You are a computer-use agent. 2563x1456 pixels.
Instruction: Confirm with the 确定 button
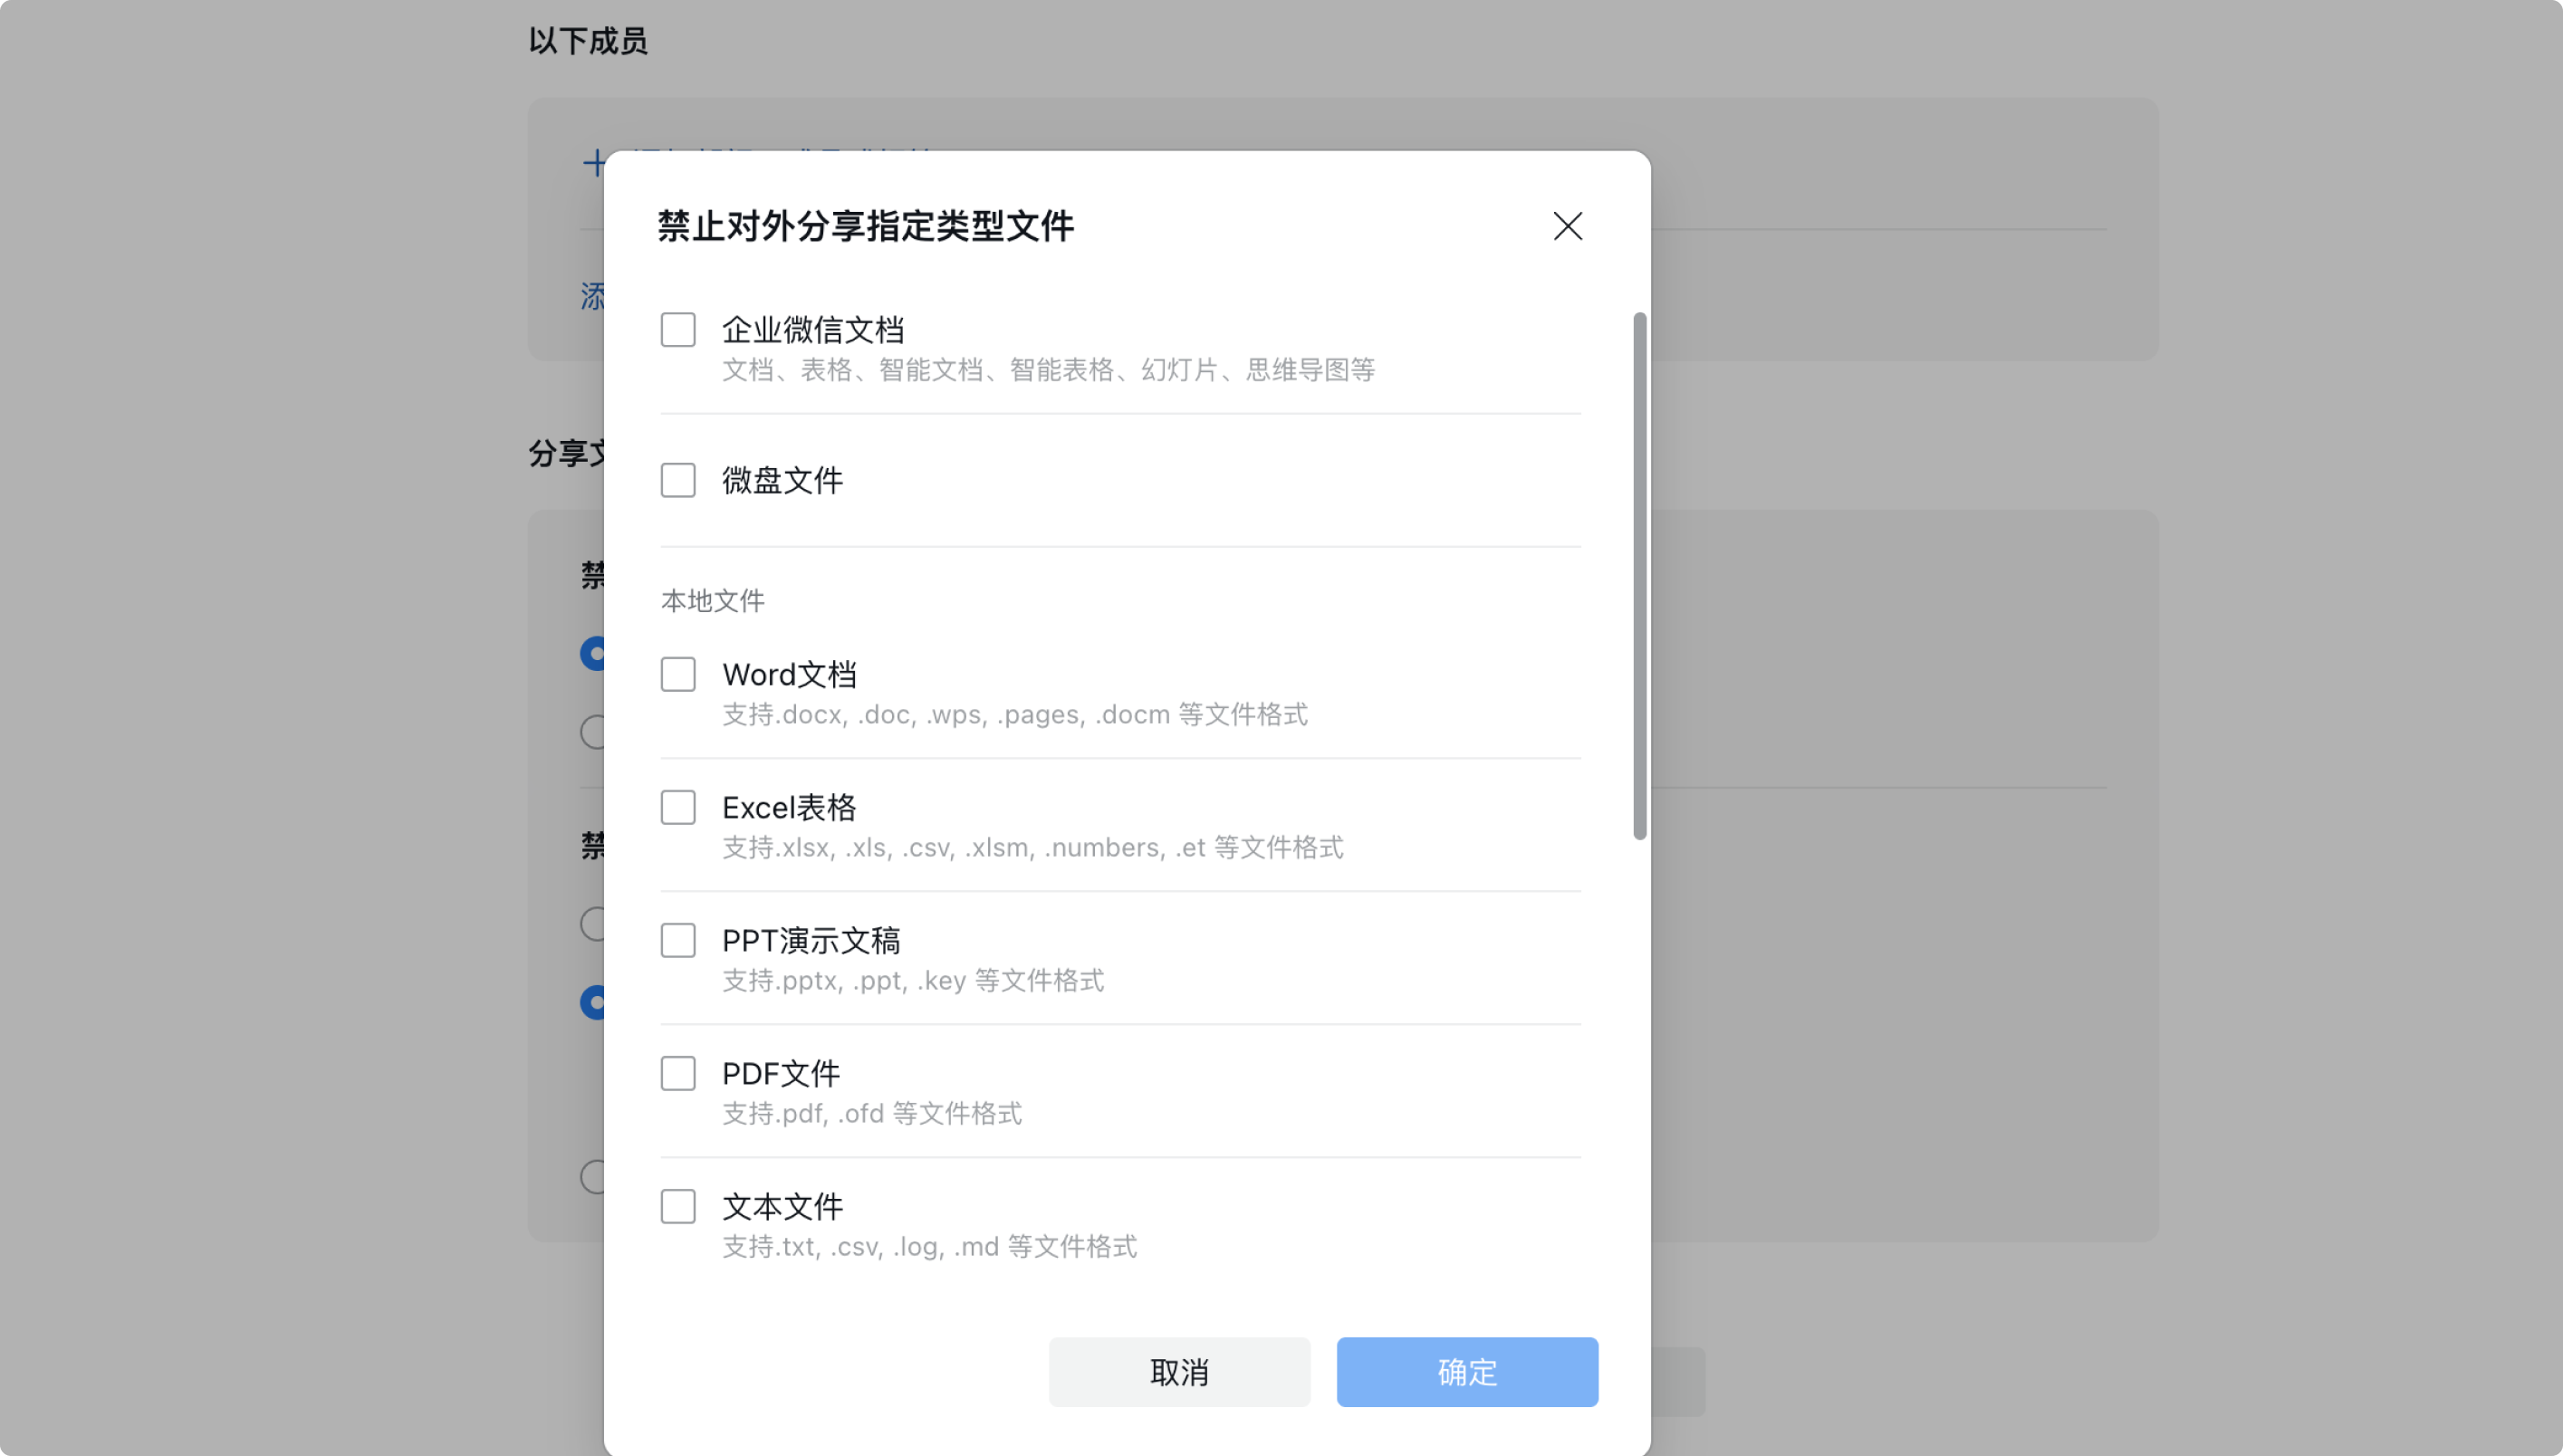pos(1467,1372)
